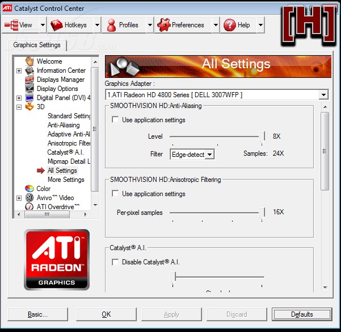Click tree horizontal scroll left arrow
This screenshot has height=332, width=341.
click(19, 214)
